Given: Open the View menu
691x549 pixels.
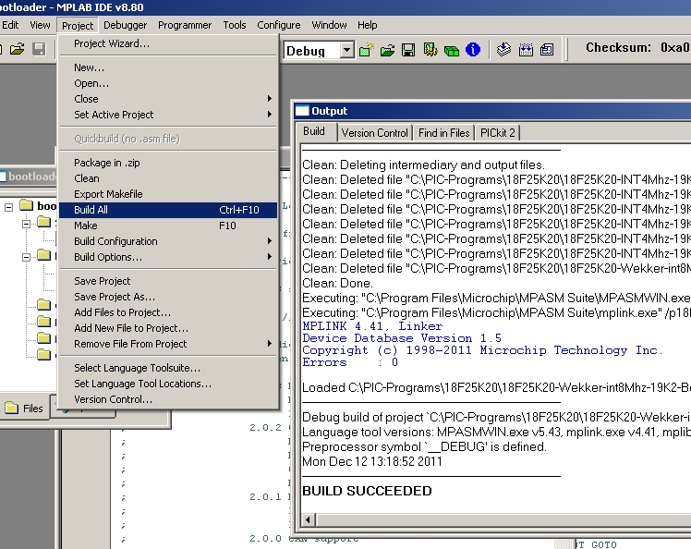Looking at the screenshot, I should 40,25.
